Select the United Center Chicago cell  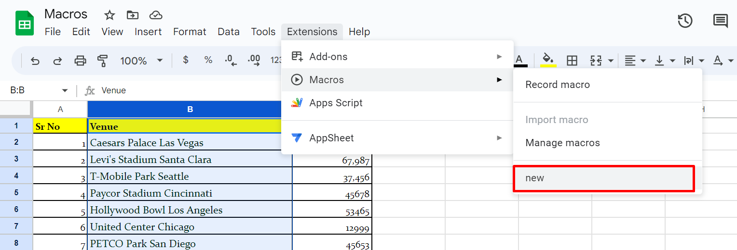pos(190,227)
